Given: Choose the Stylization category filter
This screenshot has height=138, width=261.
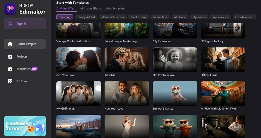Looking at the screenshot, I should 199,17.
